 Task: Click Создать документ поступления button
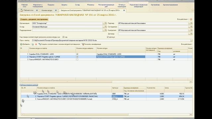[x=34, y=19]
